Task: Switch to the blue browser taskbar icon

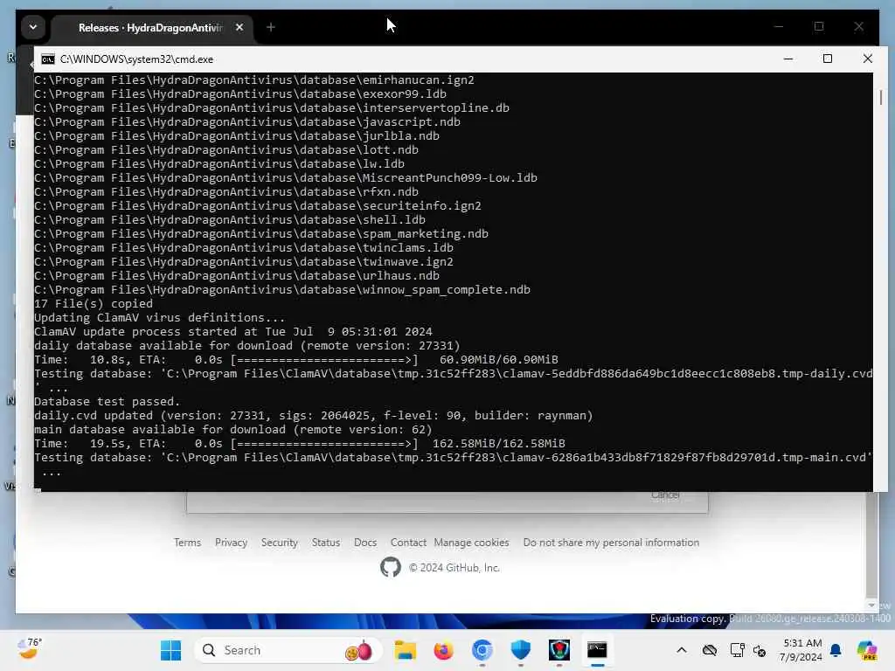Action: (x=482, y=650)
